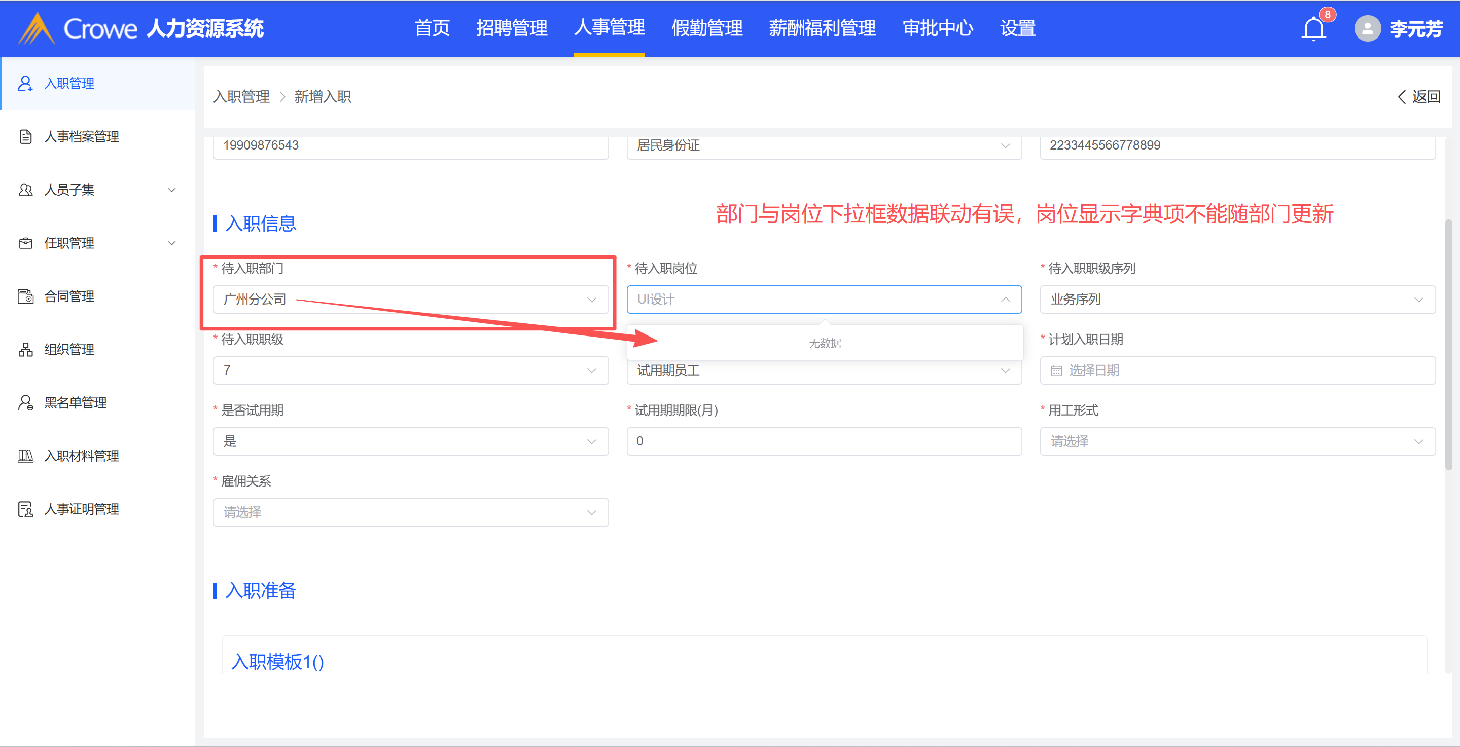Expand the 任职管理 sidebar submenu
Screen dimensions: 1460x747
tap(171, 243)
